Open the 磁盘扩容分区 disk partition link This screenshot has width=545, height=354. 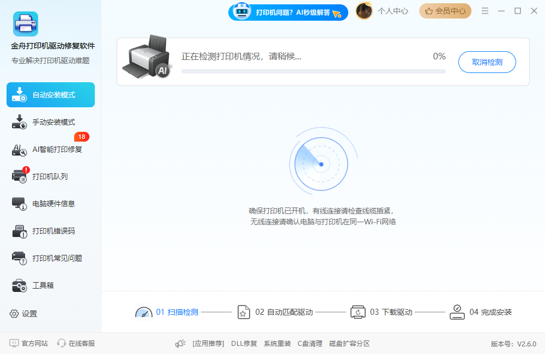(x=350, y=344)
